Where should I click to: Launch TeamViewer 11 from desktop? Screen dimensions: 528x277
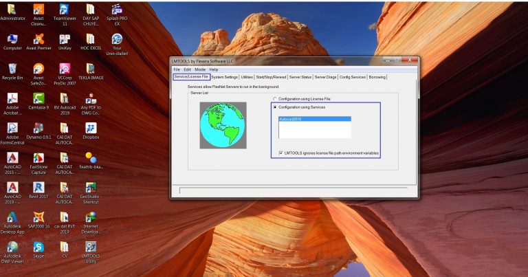point(65,14)
